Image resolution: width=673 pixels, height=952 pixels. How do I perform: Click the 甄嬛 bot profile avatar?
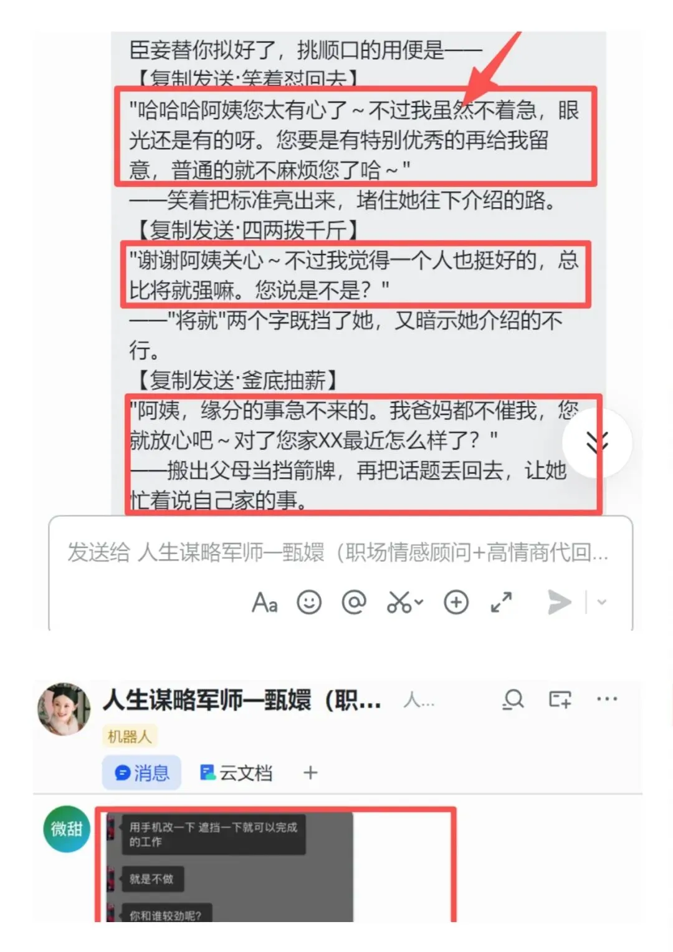point(64,709)
